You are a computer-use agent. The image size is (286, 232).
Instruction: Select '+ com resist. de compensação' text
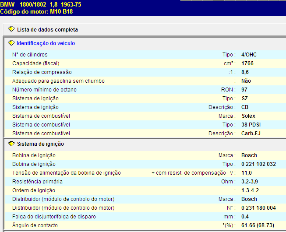point(189,173)
